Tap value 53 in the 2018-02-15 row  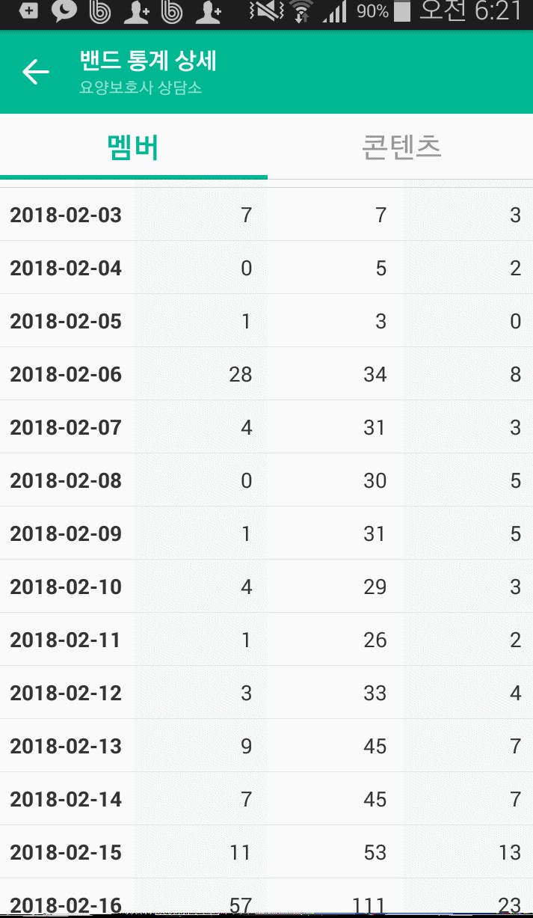tap(375, 853)
